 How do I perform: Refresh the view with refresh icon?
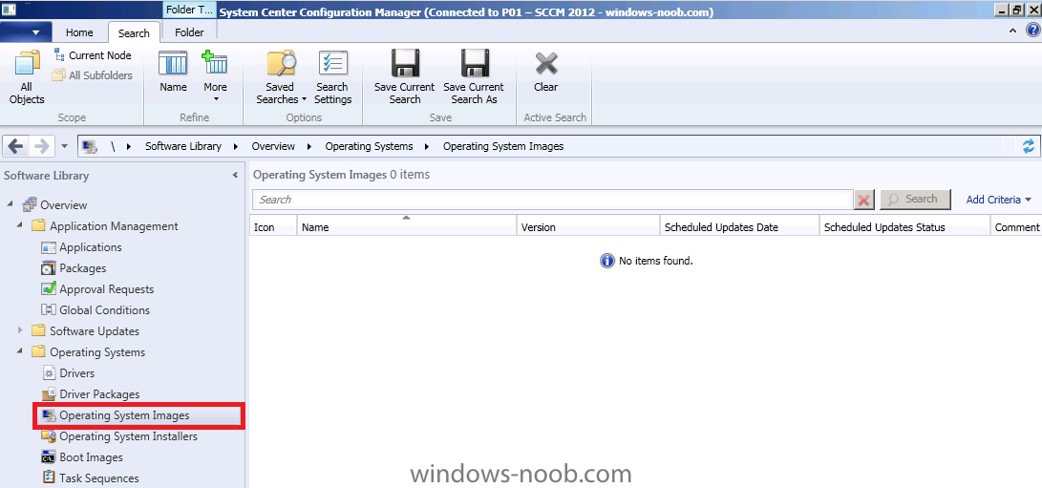1029,146
